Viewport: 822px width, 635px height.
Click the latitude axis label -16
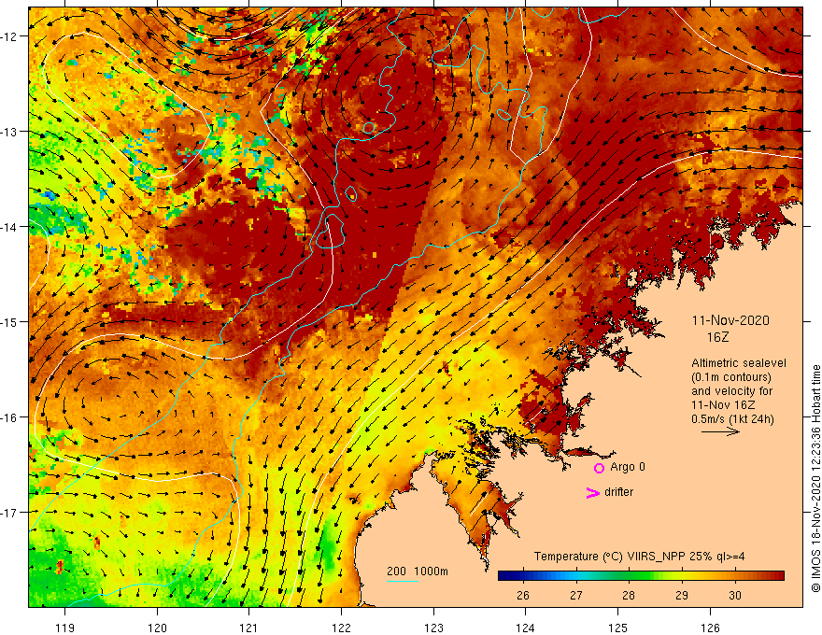[9, 417]
